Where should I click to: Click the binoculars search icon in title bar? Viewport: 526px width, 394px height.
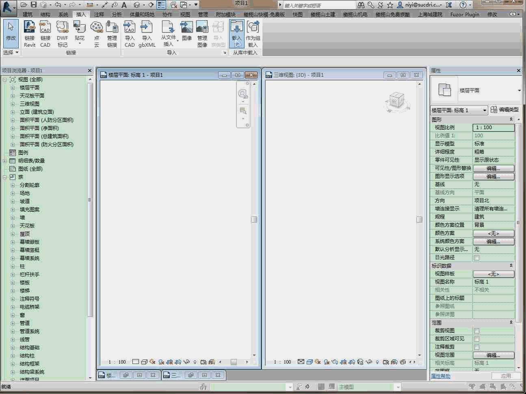pyautogui.click(x=361, y=4)
